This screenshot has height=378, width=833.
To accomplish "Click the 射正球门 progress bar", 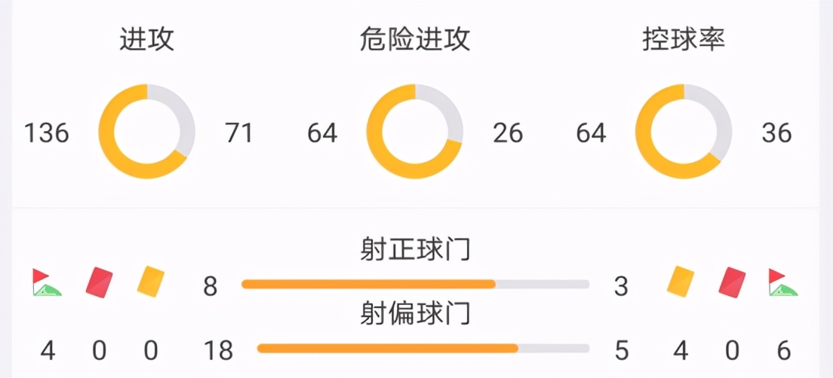I will [x=415, y=285].
